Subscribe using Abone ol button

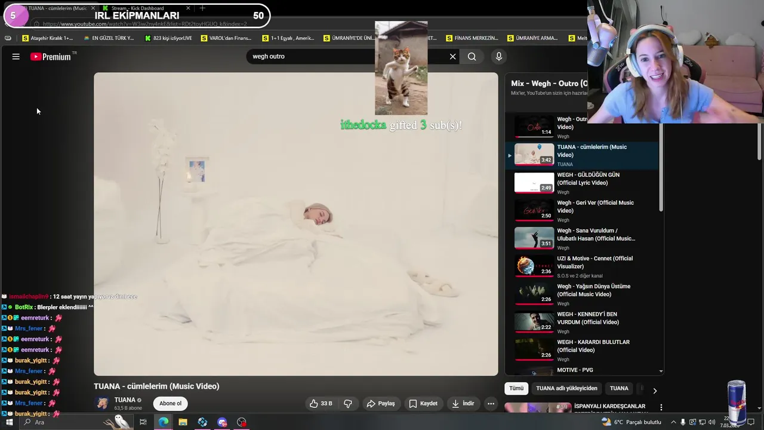coord(170,404)
